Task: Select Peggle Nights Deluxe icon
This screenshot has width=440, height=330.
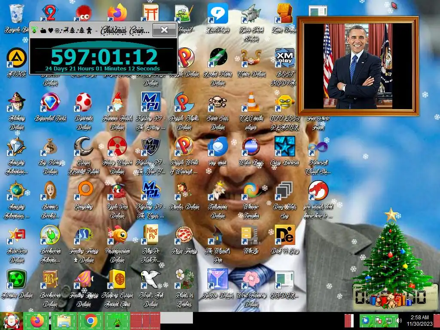Action: tap(184, 101)
